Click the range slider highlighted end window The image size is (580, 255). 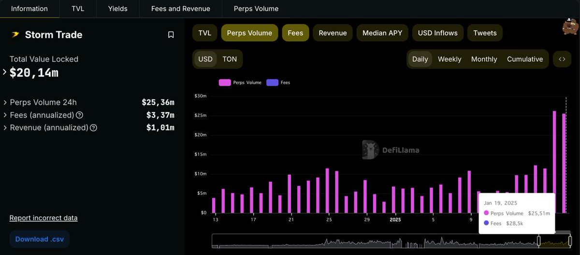[555, 241]
